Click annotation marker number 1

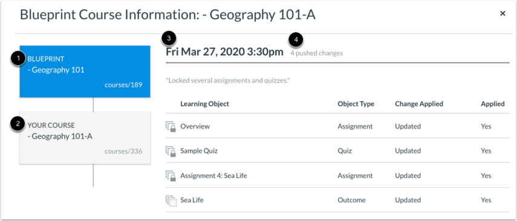(19, 59)
